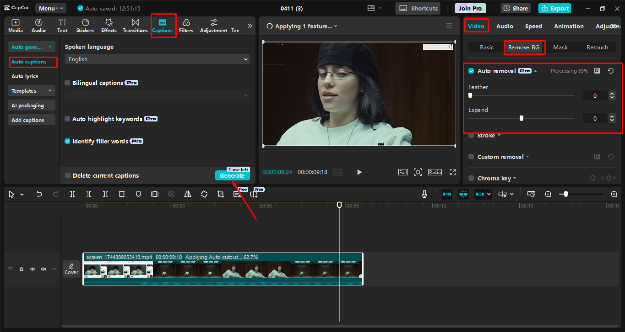Open the Spoken language English dropdown
The image size is (625, 332).
pos(157,59)
